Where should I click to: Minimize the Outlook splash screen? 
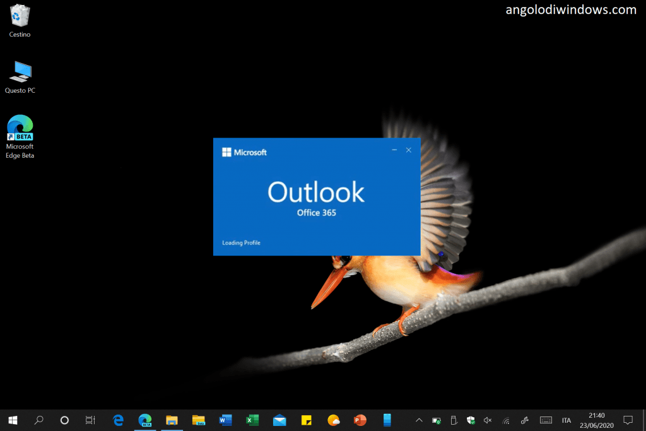pos(394,150)
